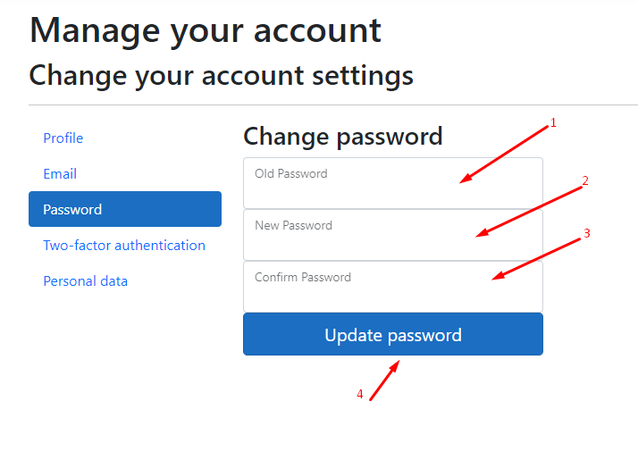Viewport: 638px width, 460px height.
Task: Navigate to the Personal data page
Action: tap(86, 281)
